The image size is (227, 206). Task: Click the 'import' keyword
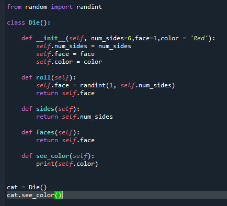(62, 7)
